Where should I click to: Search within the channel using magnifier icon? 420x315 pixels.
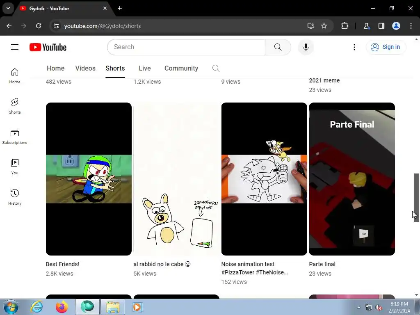tap(216, 68)
